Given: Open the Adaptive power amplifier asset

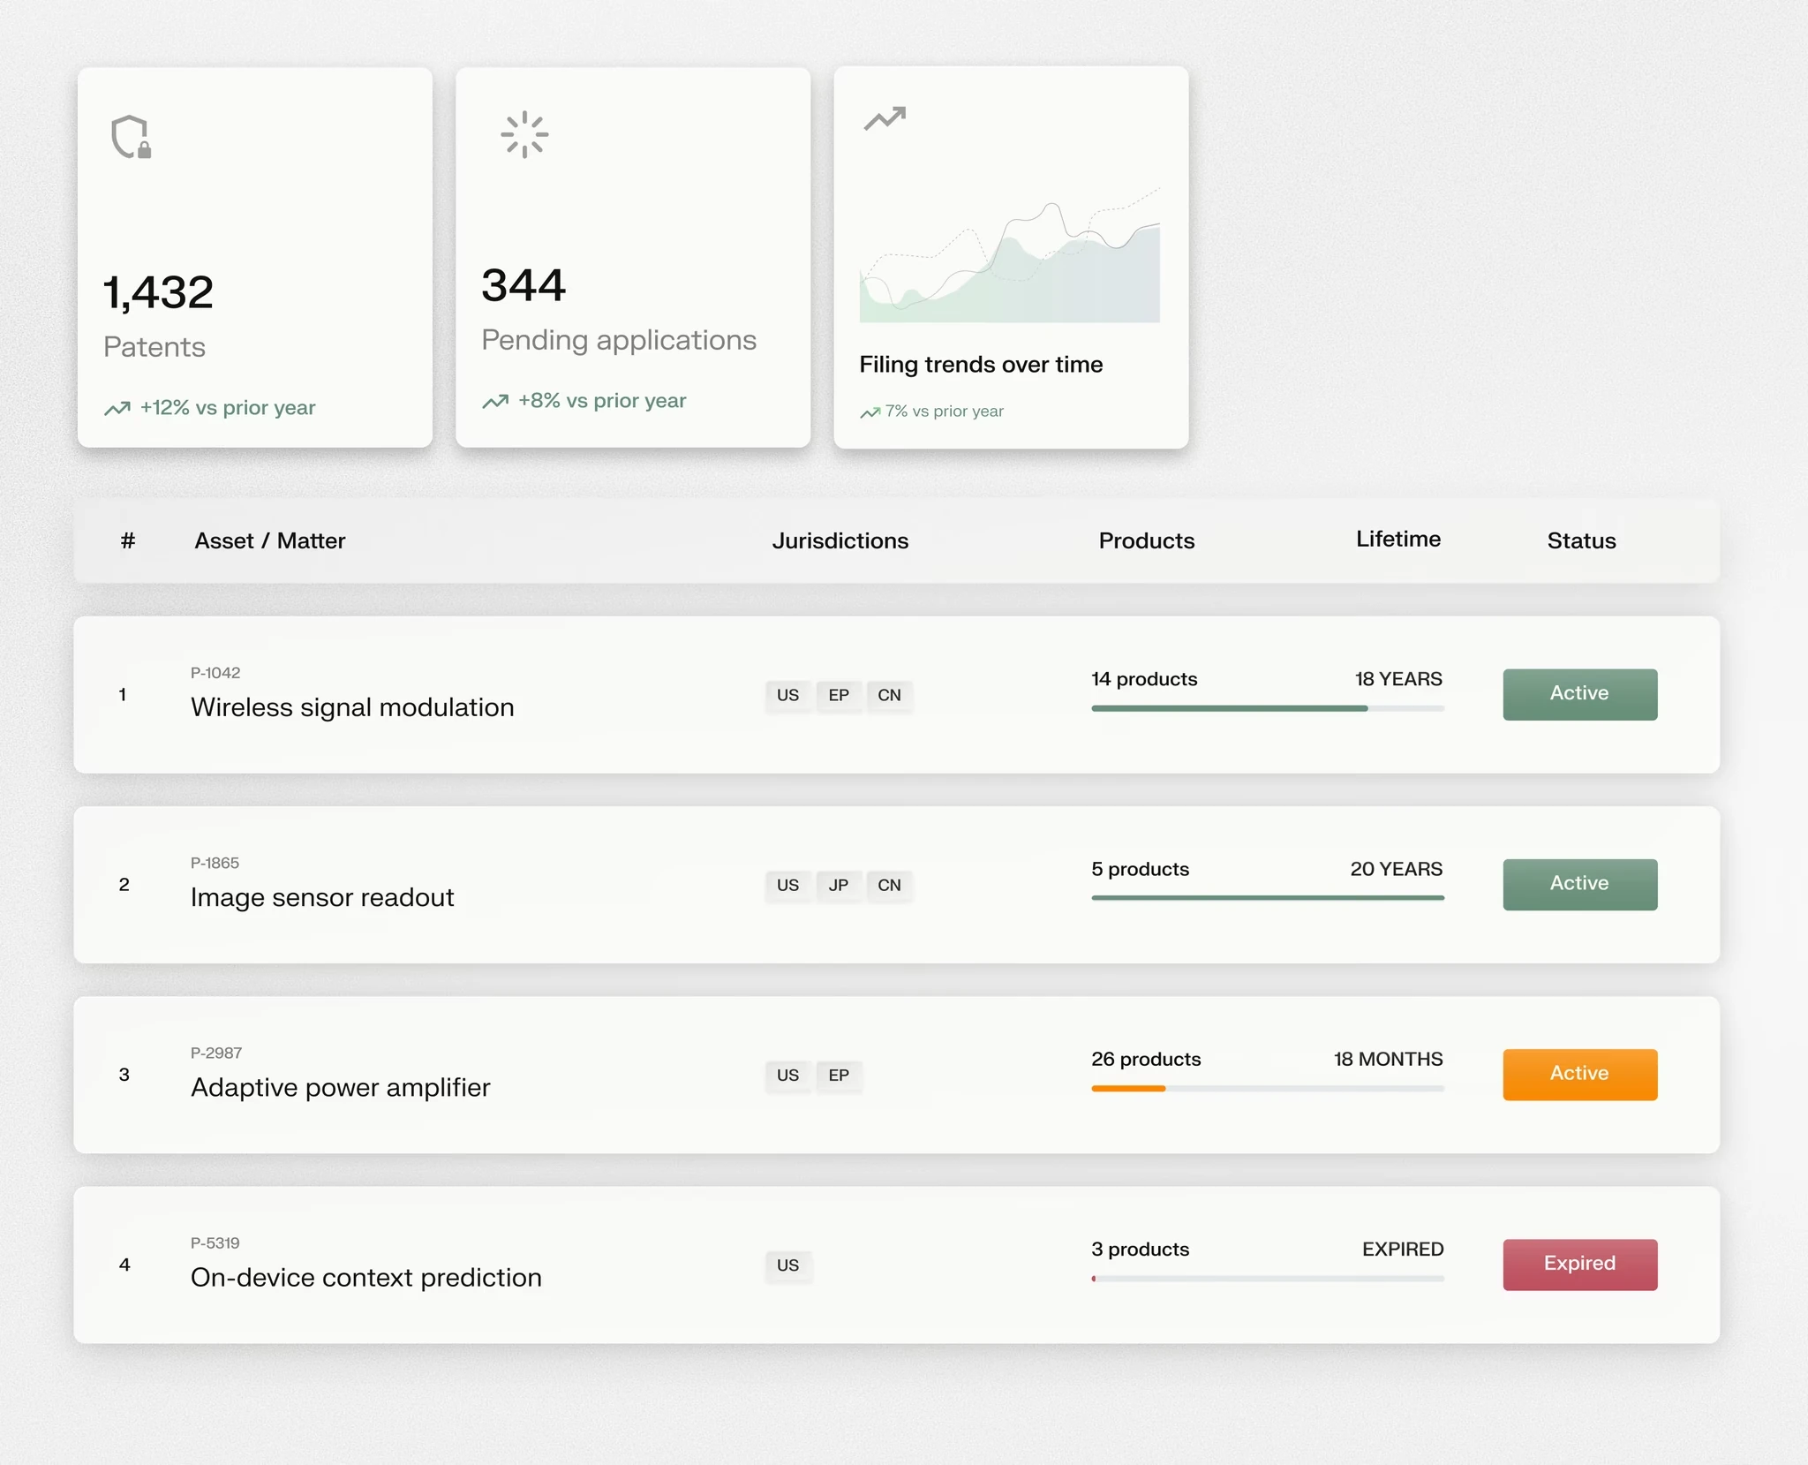Looking at the screenshot, I should (x=340, y=1087).
